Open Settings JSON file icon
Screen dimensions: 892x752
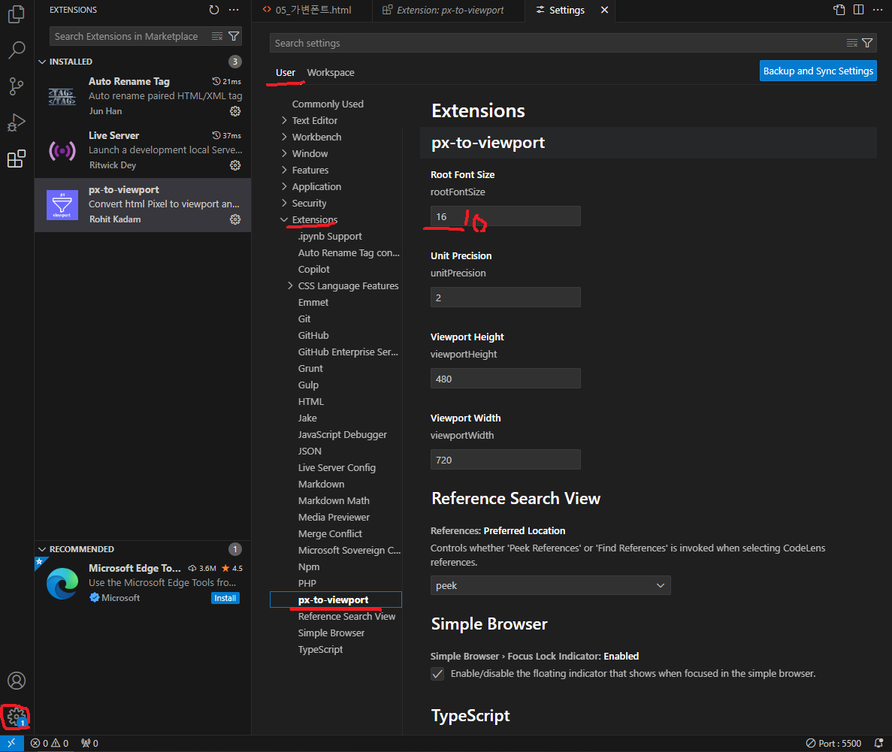839,10
